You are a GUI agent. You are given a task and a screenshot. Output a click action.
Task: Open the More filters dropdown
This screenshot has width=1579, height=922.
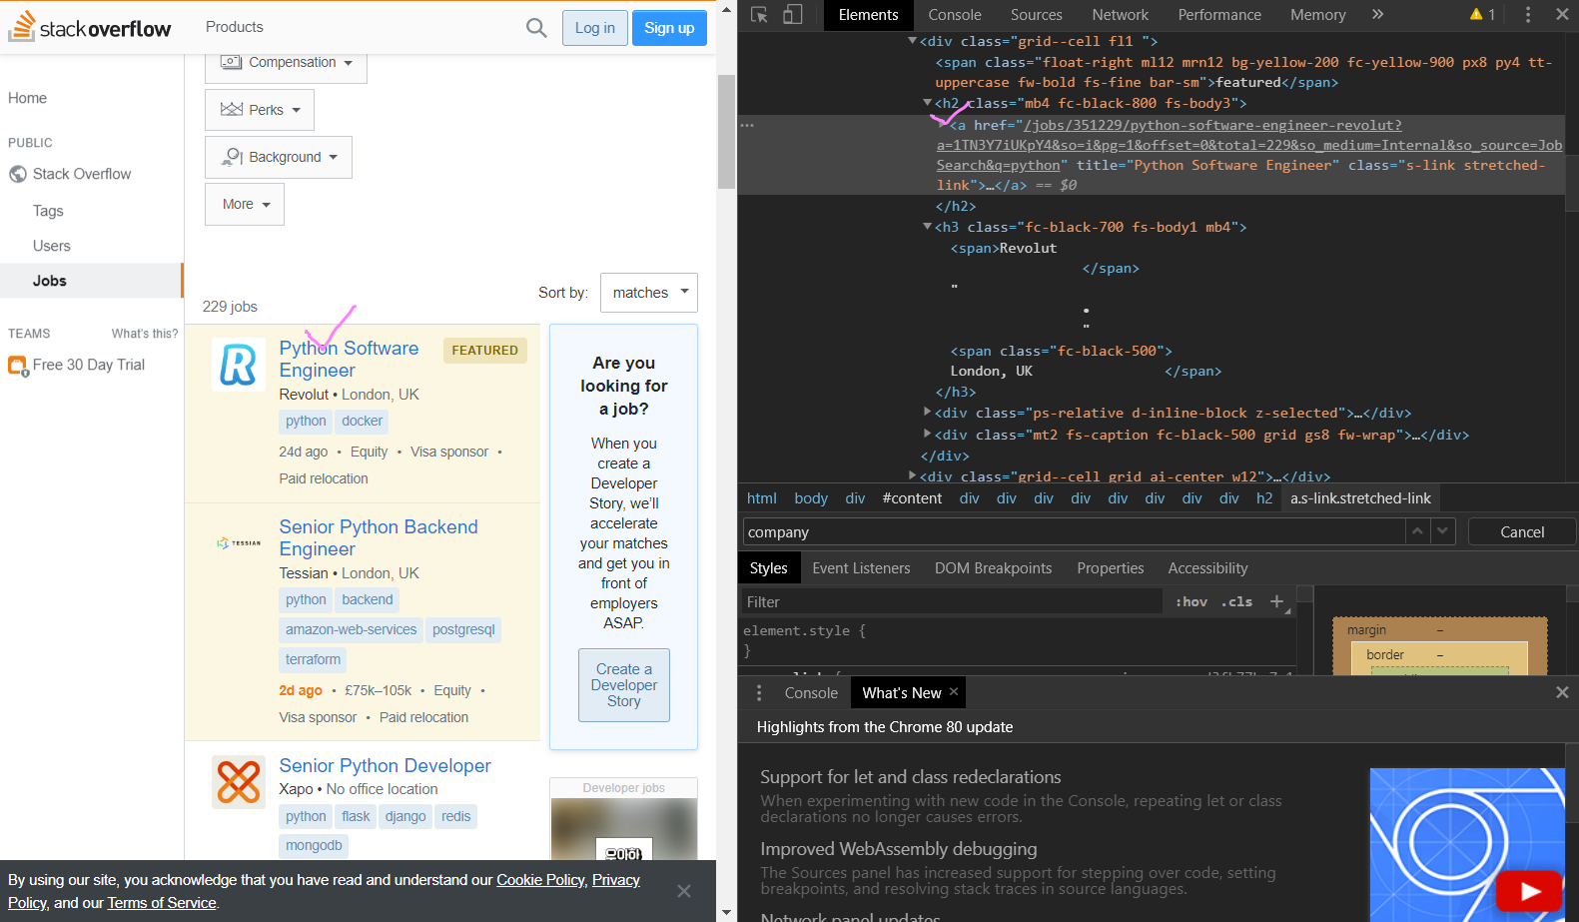click(245, 204)
